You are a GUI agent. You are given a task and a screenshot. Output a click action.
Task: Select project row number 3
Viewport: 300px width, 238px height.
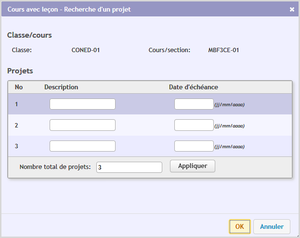(17, 146)
